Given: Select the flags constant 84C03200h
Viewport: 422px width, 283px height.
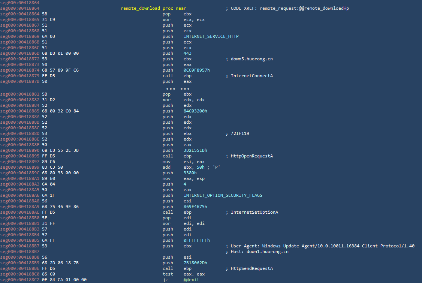Looking at the screenshot, I should (195, 111).
